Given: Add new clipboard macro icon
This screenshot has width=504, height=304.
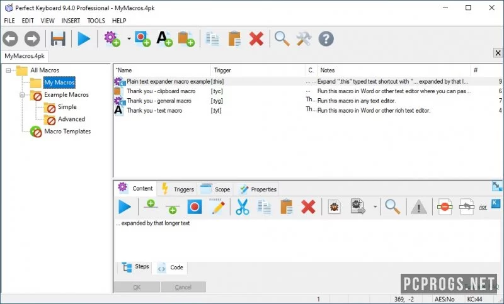Looking at the screenshot, I should click(x=186, y=39).
